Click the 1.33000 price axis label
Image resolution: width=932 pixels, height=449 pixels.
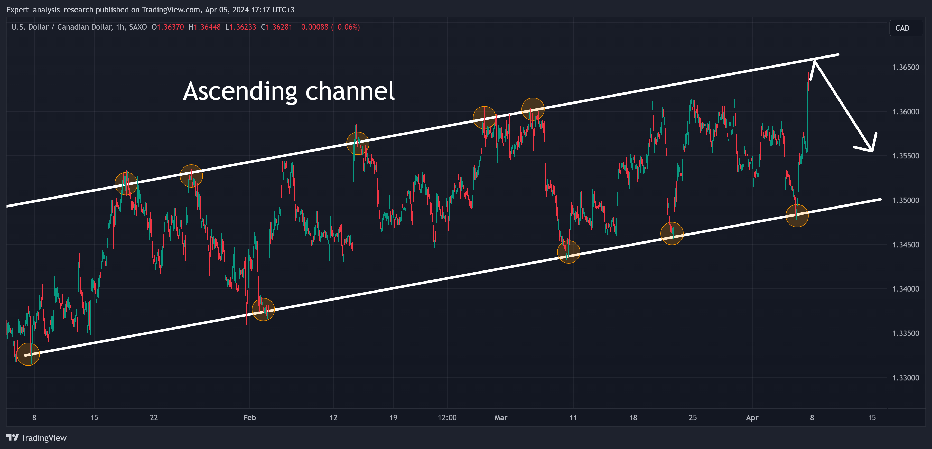tap(906, 378)
